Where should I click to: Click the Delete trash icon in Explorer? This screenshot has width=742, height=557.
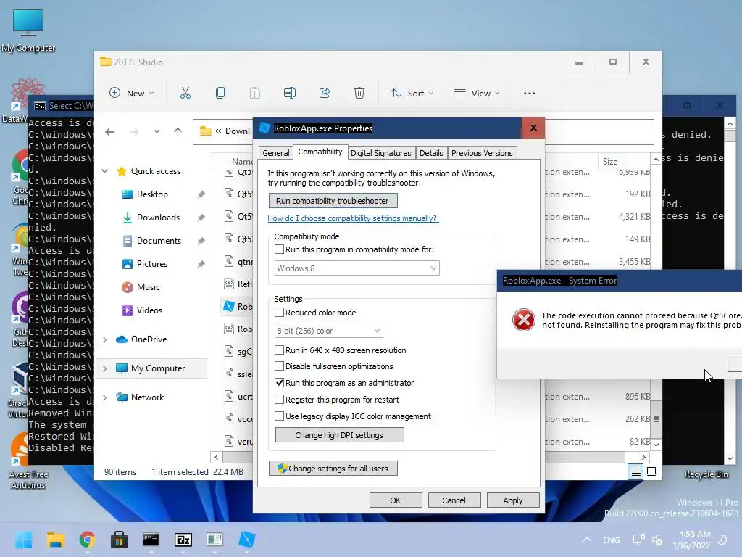pos(359,94)
